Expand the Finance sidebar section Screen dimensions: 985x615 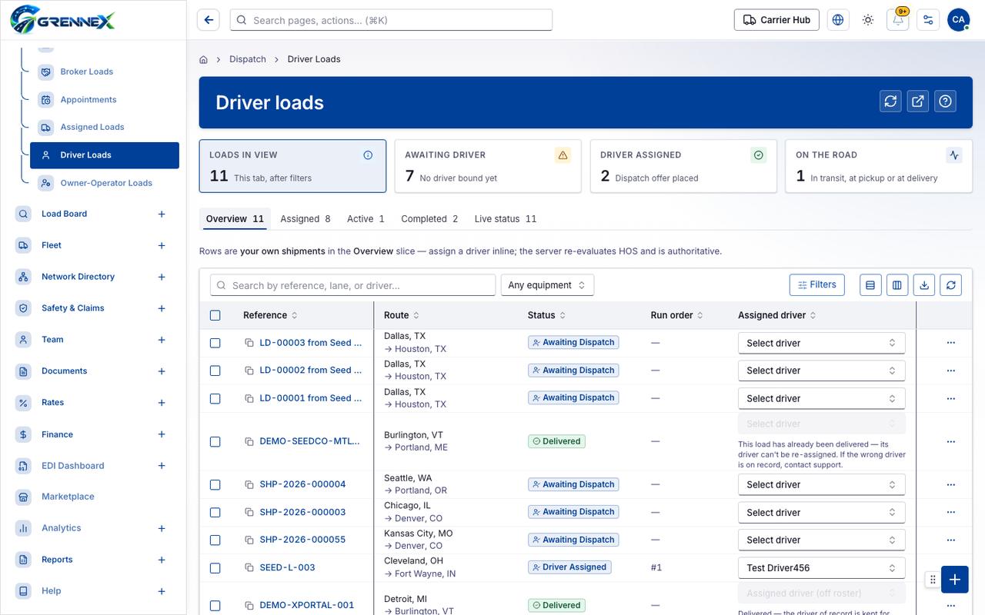[162, 434]
